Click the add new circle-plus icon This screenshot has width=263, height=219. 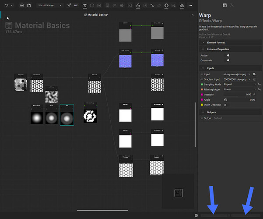point(22,6)
